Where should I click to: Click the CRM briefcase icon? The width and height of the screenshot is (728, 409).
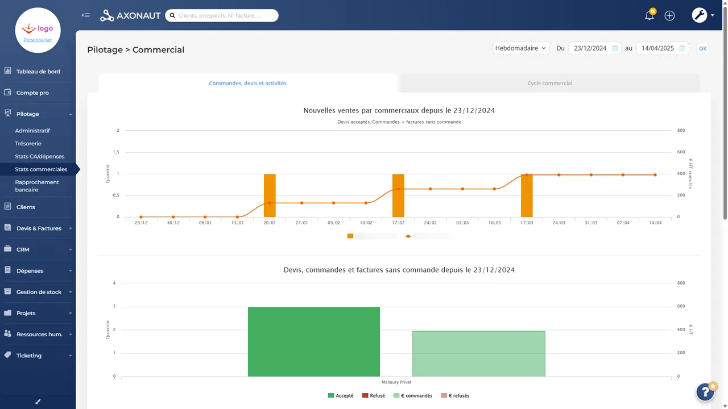point(8,249)
